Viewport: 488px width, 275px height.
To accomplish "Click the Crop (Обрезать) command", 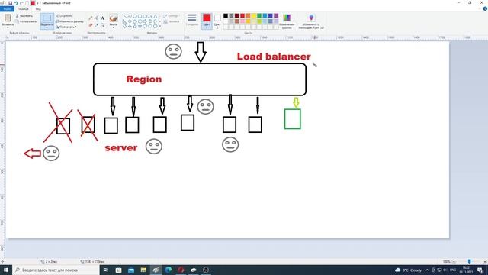I will pos(64,15).
